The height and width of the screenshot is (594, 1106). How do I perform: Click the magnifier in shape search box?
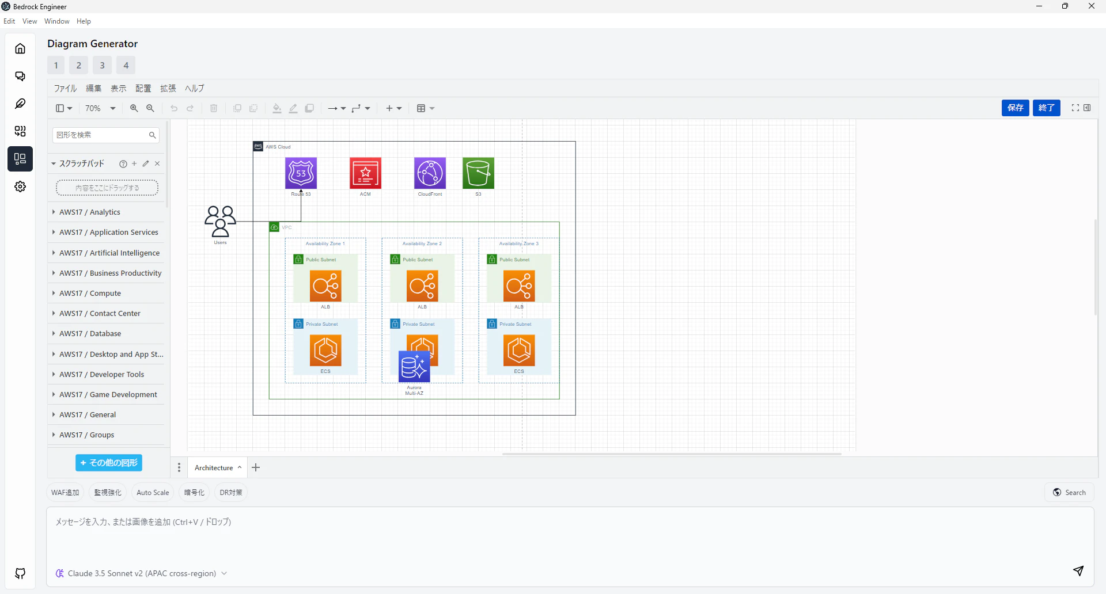pos(153,135)
